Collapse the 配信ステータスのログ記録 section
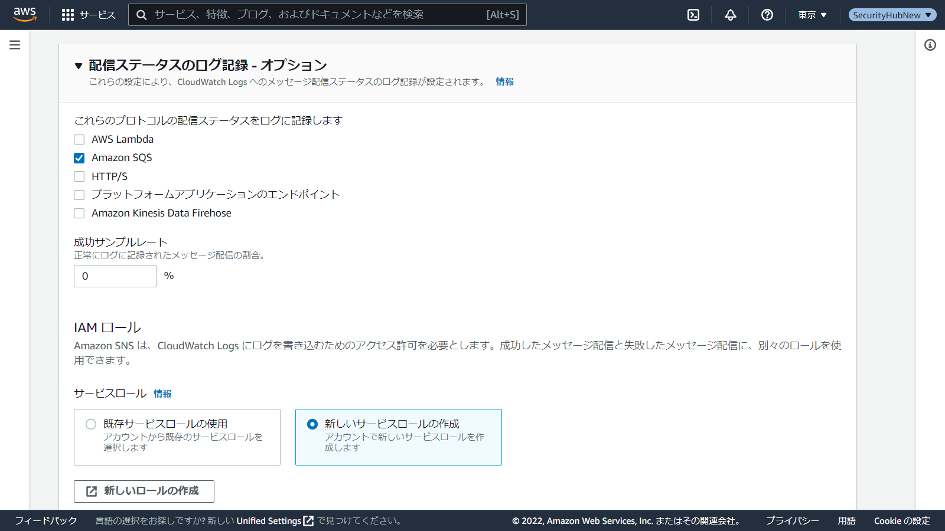The height and width of the screenshot is (531, 945). (79, 65)
